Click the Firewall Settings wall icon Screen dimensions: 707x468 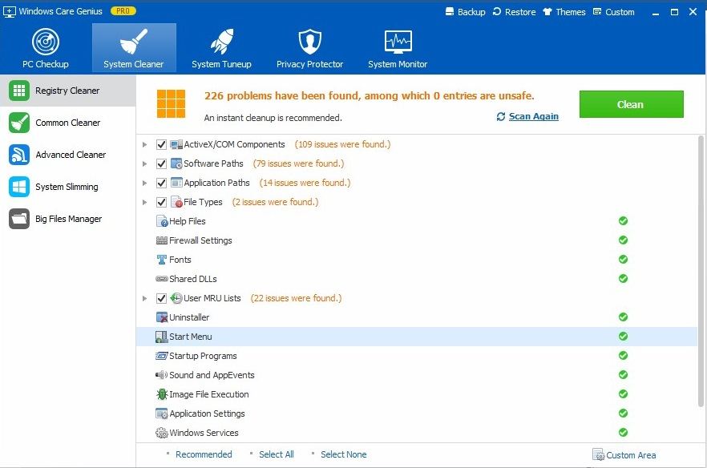click(x=162, y=240)
